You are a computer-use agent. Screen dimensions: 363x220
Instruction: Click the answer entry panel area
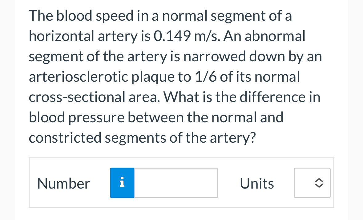181,183
